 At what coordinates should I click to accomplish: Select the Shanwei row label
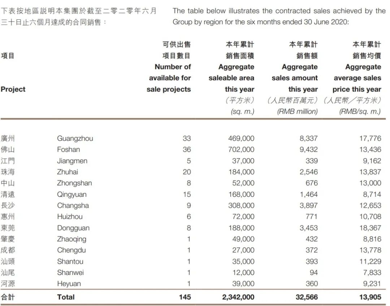point(70,272)
